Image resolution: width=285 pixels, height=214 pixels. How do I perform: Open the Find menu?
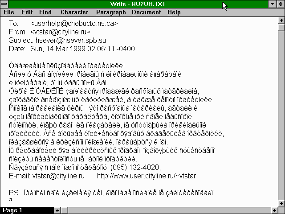coord(45,12)
